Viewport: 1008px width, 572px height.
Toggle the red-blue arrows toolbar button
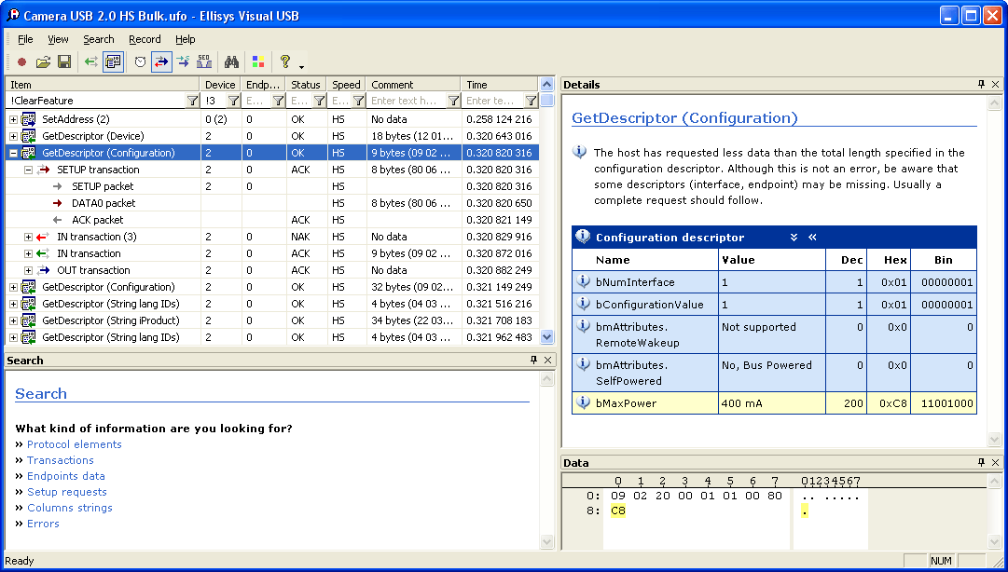click(161, 62)
